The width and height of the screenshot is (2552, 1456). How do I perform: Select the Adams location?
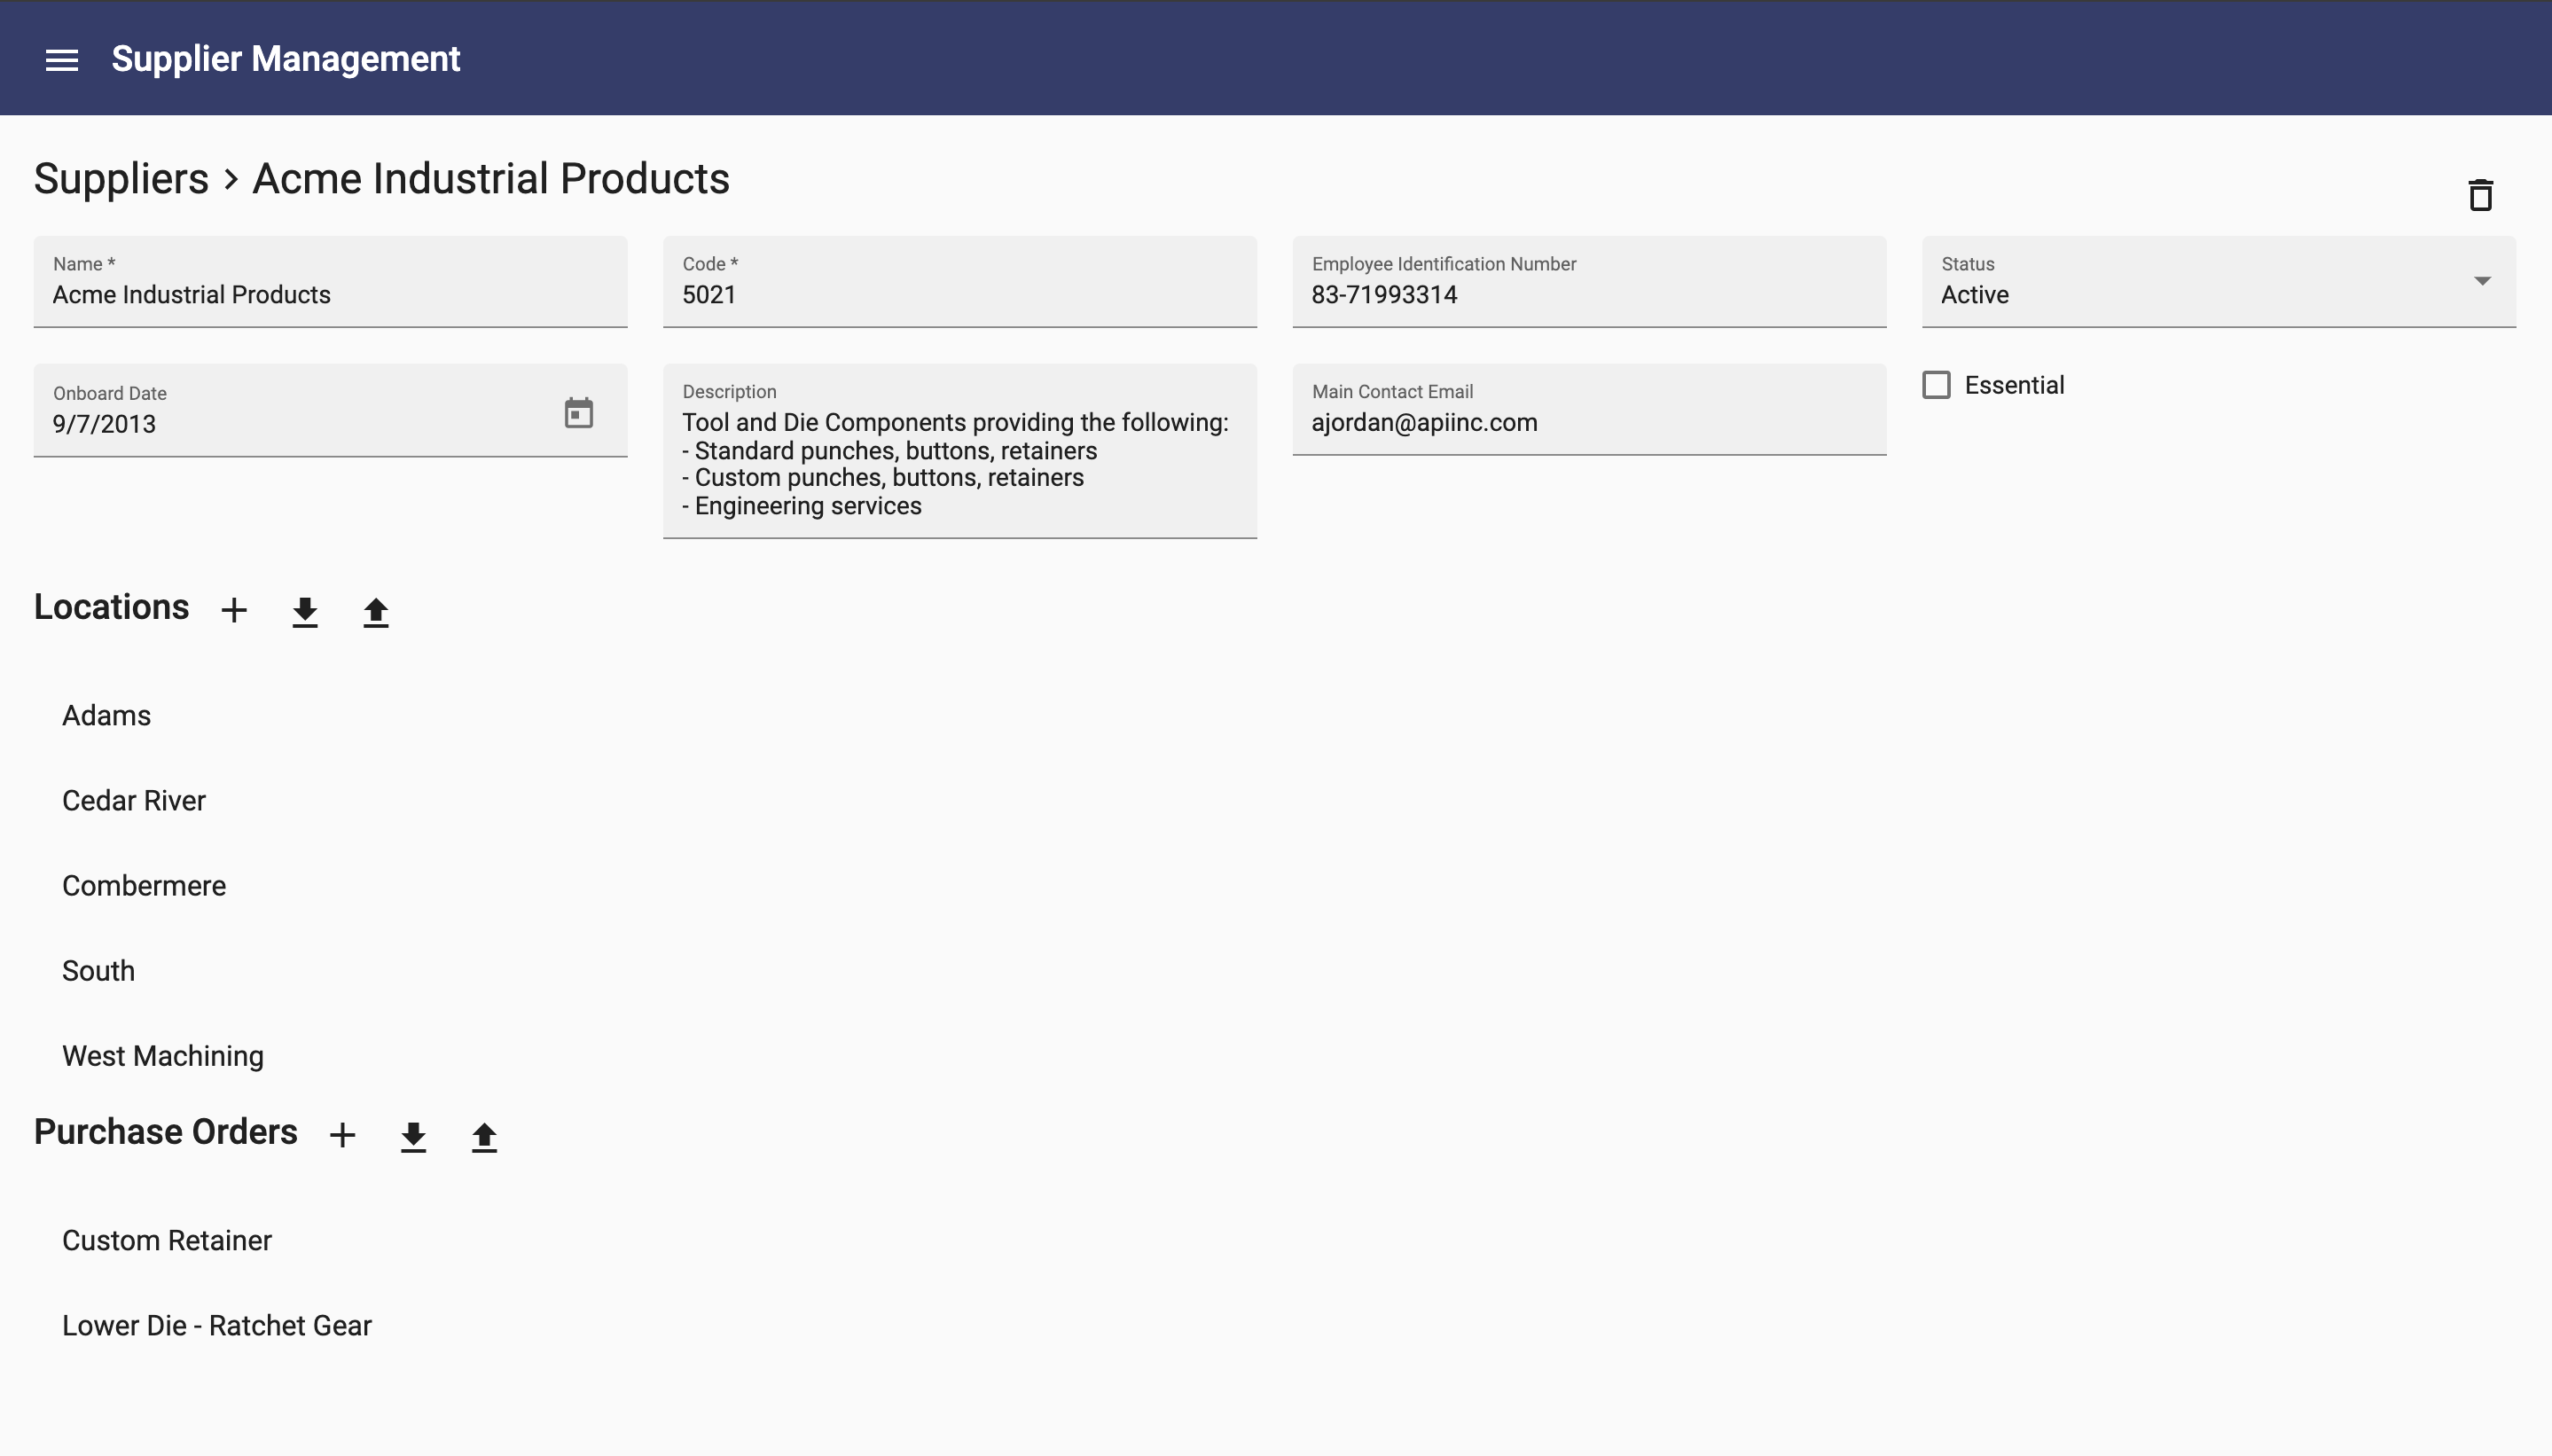[x=106, y=715]
